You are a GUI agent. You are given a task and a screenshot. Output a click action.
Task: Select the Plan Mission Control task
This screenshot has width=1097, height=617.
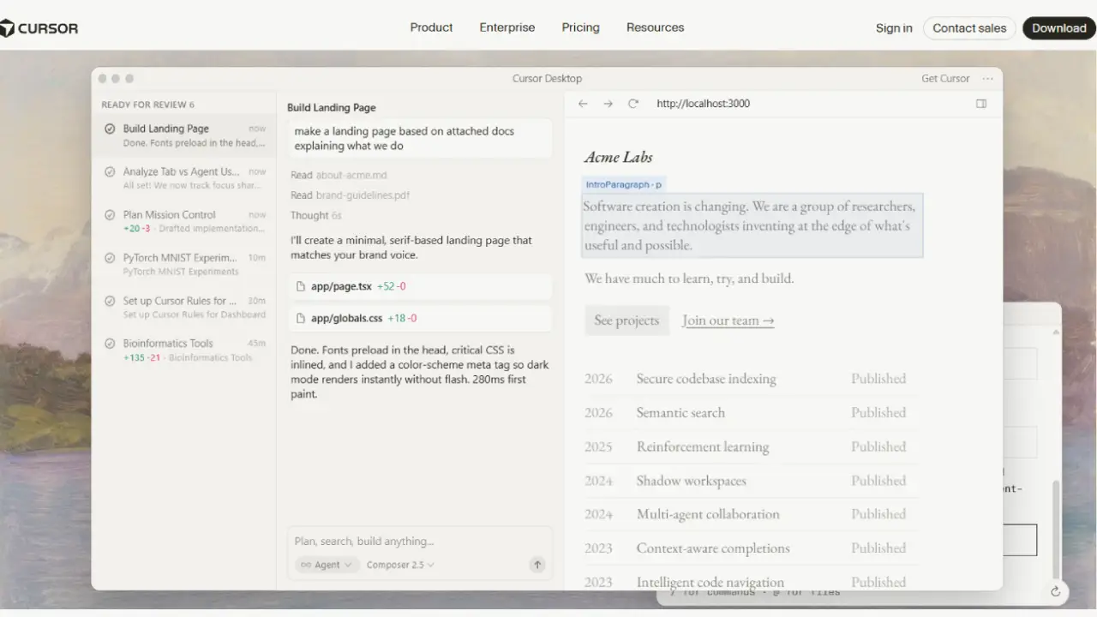point(184,221)
